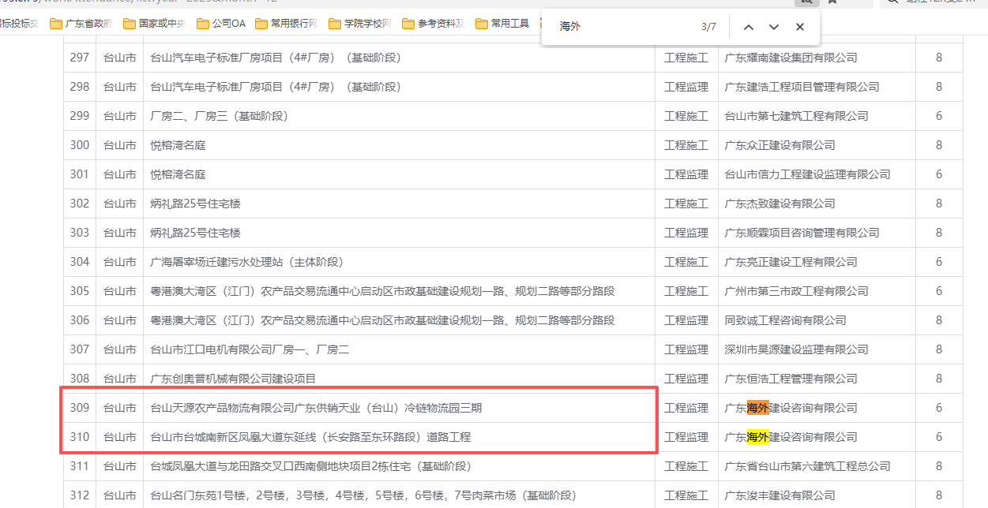
Task: Select 台山市台城南新区凤凰大道东延线 project in row 310
Action: tap(310, 437)
